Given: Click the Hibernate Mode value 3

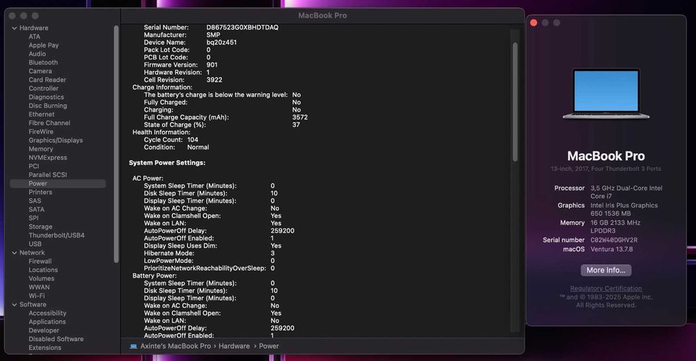Looking at the screenshot, I should (273, 253).
